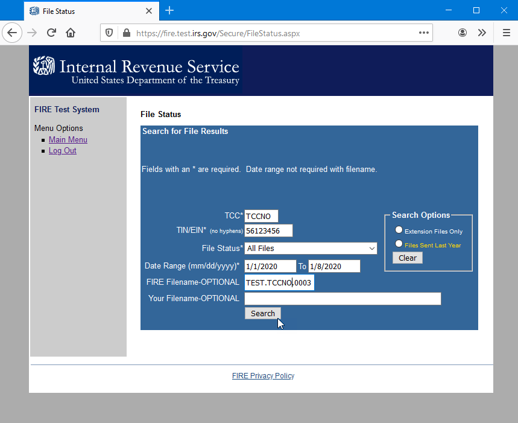The width and height of the screenshot is (518, 423).
Task: Switch to the File Status tab
Action: [x=84, y=11]
